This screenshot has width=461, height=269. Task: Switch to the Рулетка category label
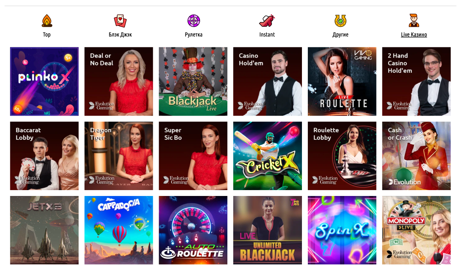pyautogui.click(x=194, y=34)
